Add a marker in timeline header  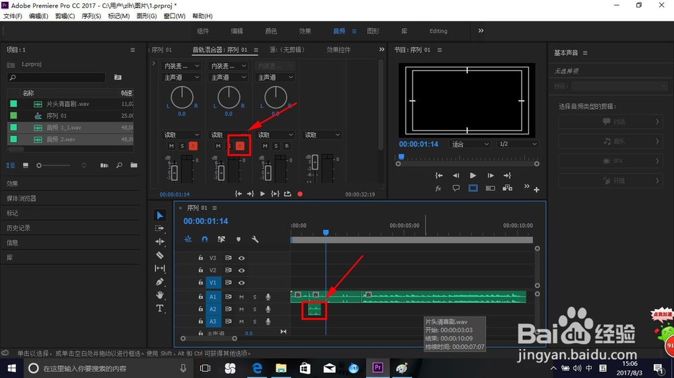(238, 239)
